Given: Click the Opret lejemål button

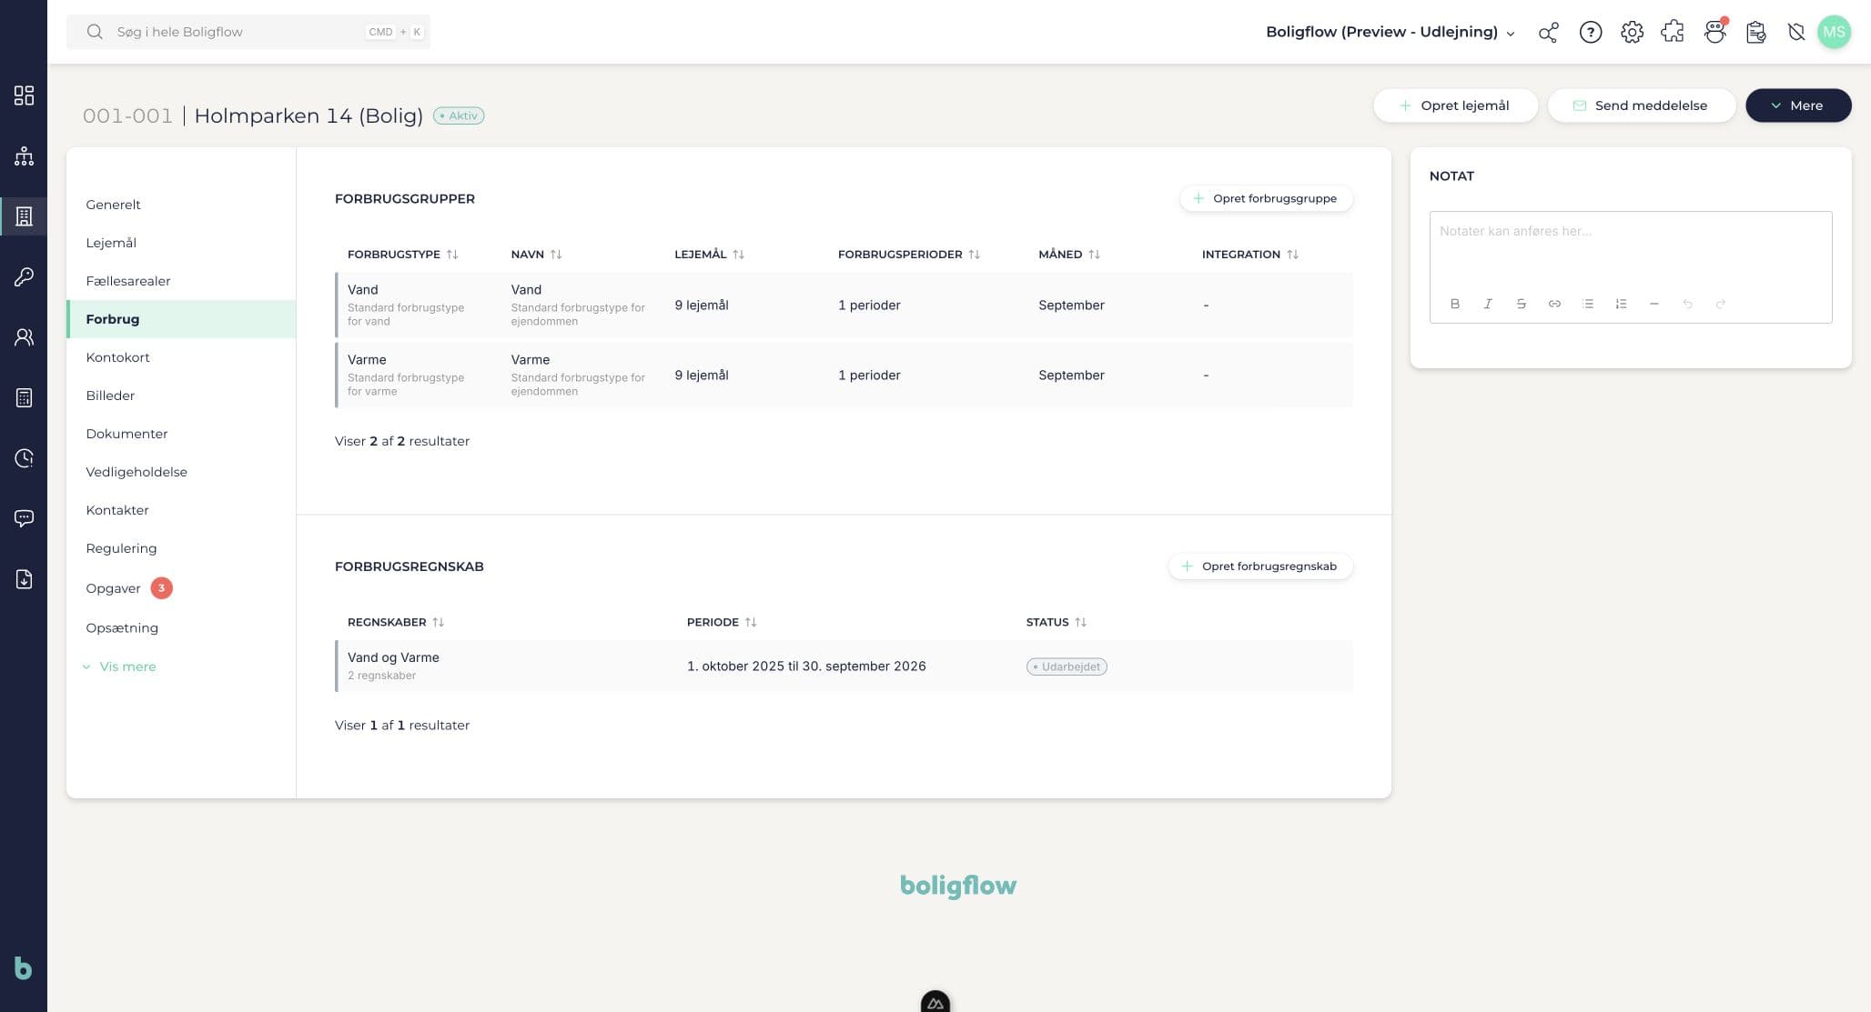Looking at the screenshot, I should tap(1455, 105).
